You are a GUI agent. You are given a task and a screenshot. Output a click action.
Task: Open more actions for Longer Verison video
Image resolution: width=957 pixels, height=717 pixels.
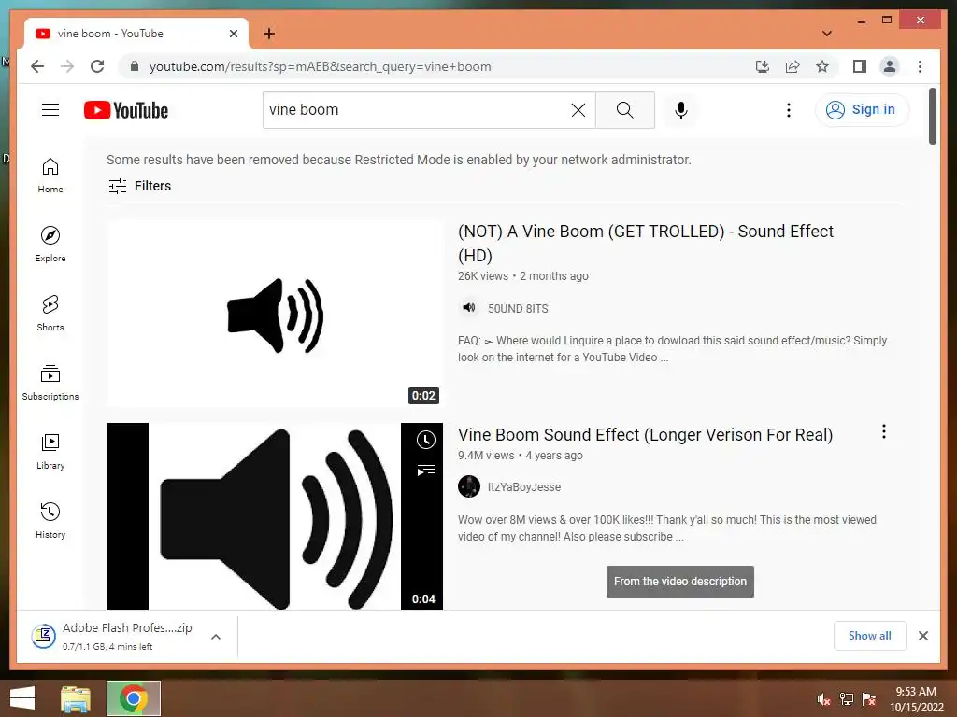pyautogui.click(x=884, y=431)
